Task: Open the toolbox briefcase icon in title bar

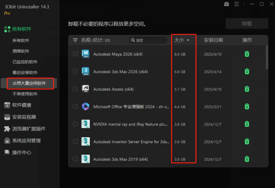Action: point(226,4)
